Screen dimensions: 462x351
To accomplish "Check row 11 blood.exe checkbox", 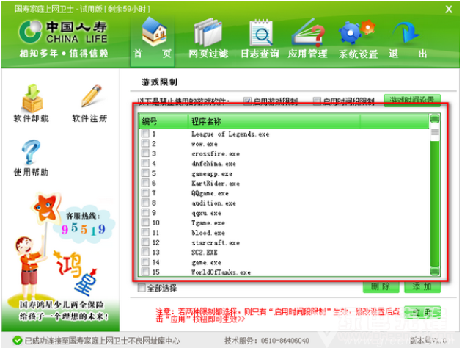I will click(x=145, y=233).
